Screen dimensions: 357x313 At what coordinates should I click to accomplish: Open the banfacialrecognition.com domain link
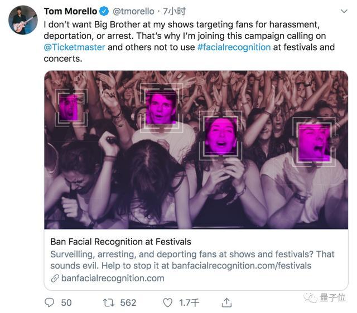[113, 278]
